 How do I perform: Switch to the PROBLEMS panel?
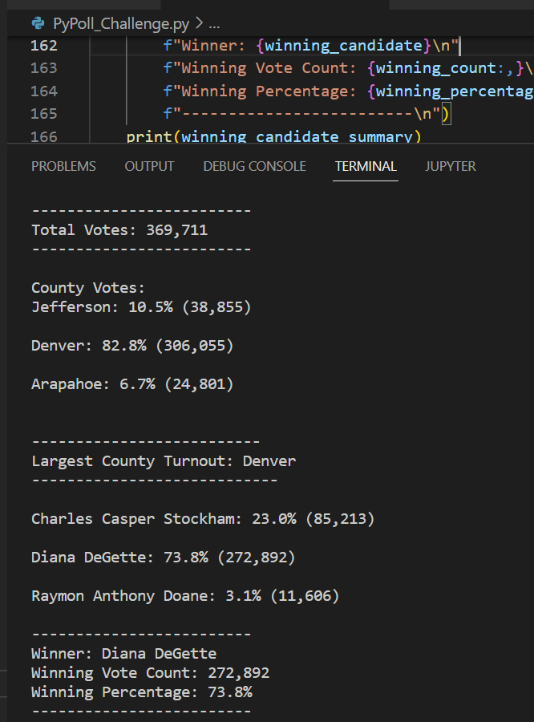pyautogui.click(x=63, y=166)
